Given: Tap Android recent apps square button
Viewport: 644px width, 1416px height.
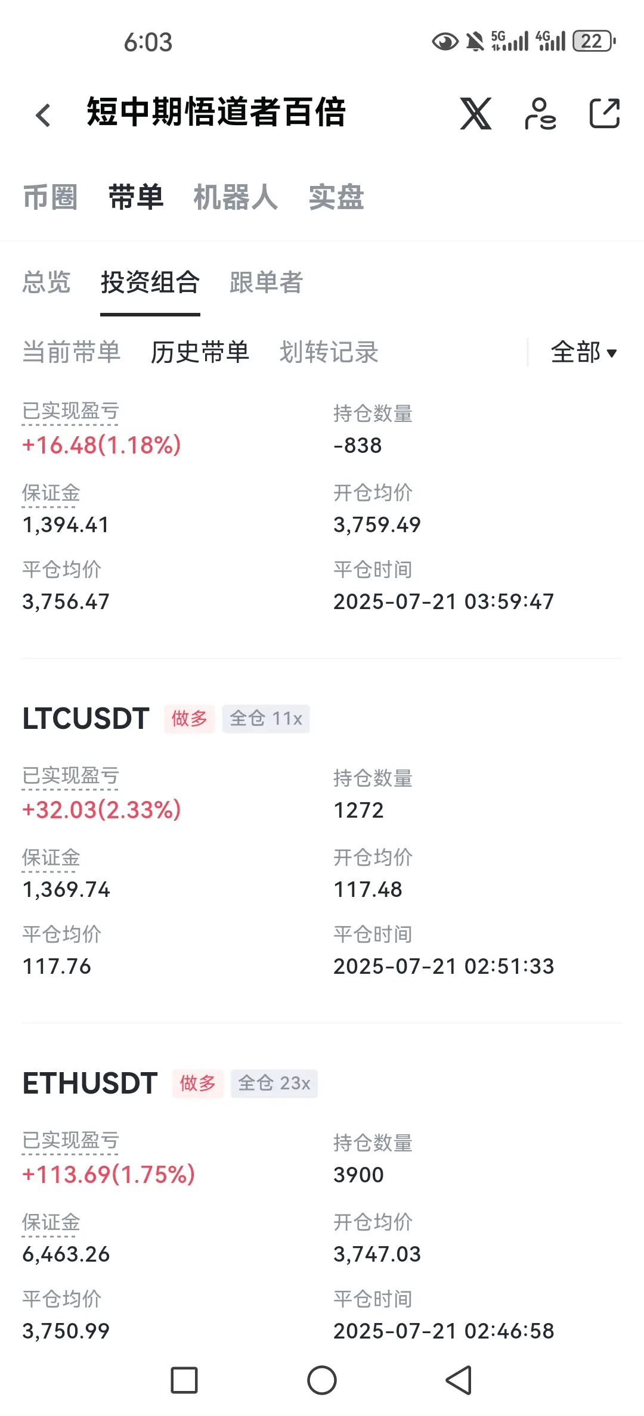Looking at the screenshot, I should [x=184, y=1380].
